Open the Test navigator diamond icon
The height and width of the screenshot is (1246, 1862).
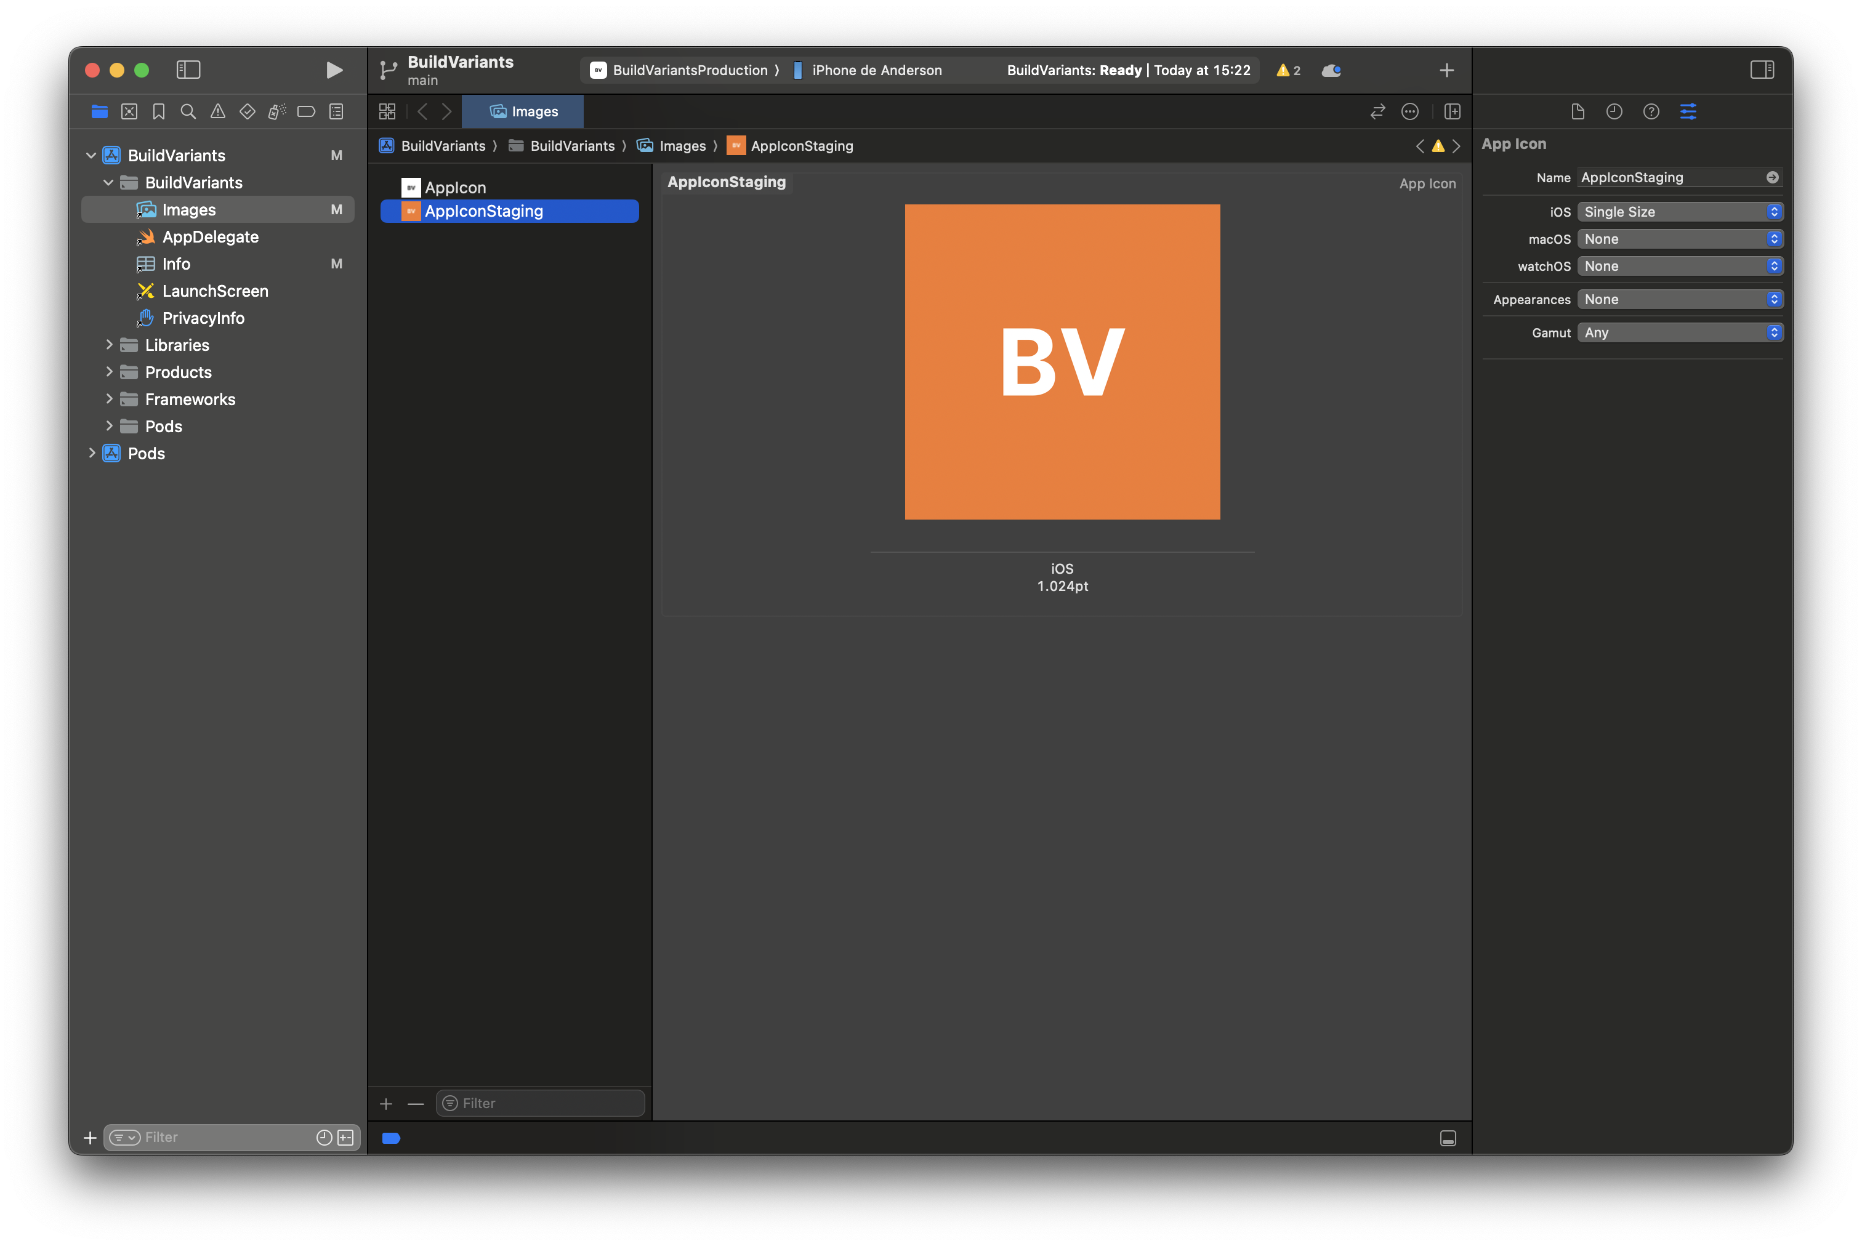(x=247, y=111)
